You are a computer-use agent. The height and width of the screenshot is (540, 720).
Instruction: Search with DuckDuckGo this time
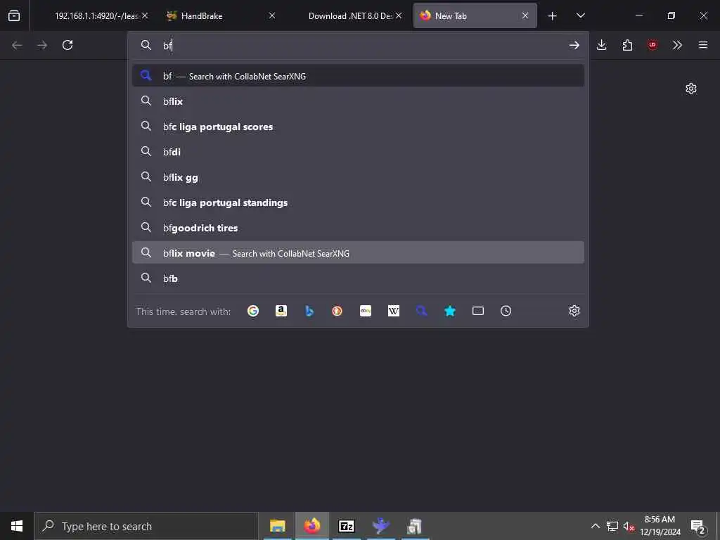(337, 311)
